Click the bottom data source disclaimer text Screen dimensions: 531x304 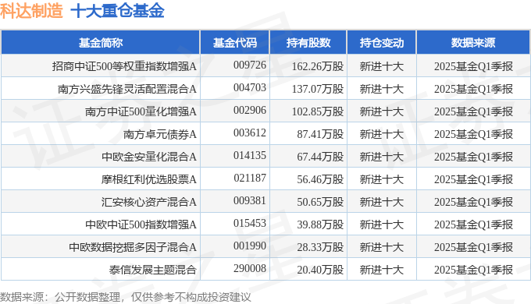point(125,297)
